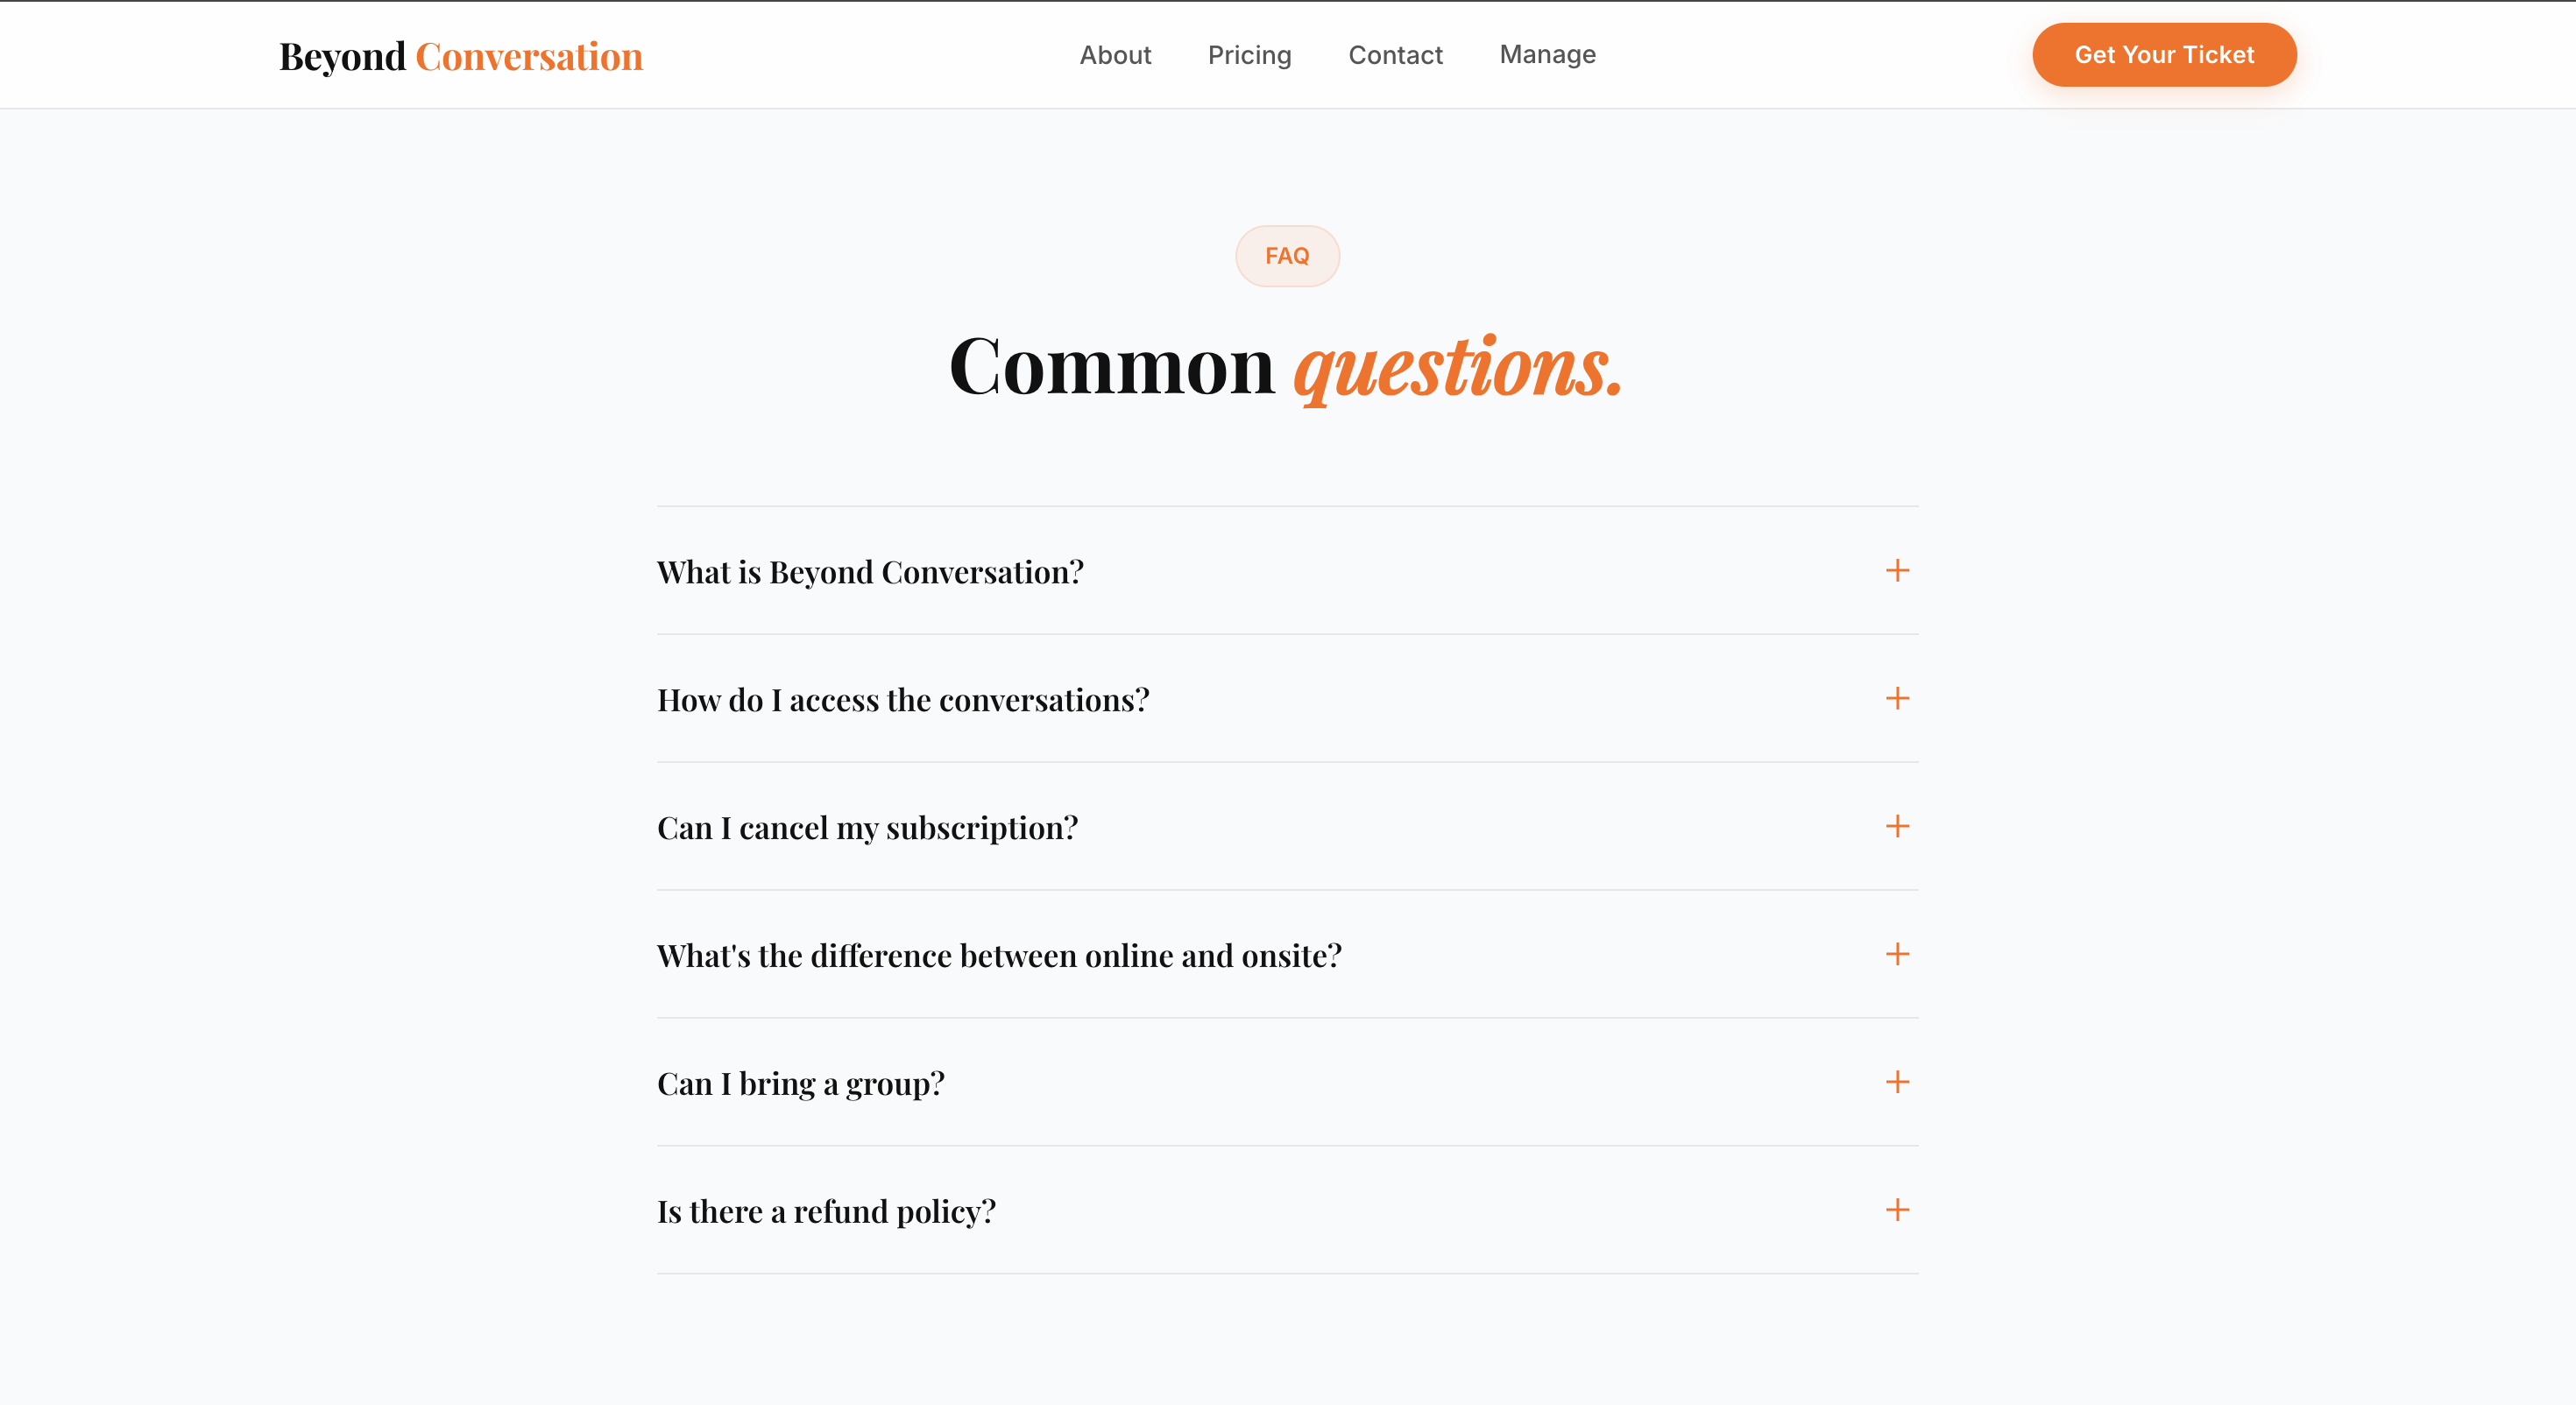The width and height of the screenshot is (2576, 1405).
Task: Click the 'Can I bring a group?' question text
Action: coord(800,1082)
